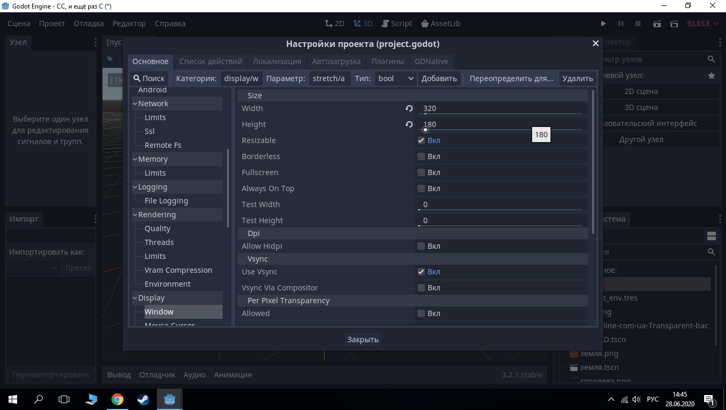Open Windows Start menu
This screenshot has height=410, width=726.
click(x=13, y=399)
